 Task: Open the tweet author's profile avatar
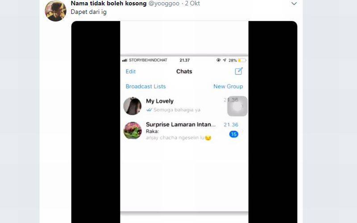pos(55,10)
